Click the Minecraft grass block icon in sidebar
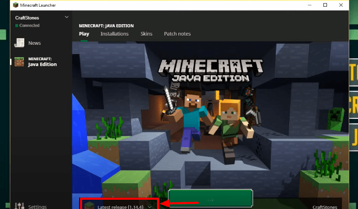This screenshot has width=358, height=209. [19, 62]
